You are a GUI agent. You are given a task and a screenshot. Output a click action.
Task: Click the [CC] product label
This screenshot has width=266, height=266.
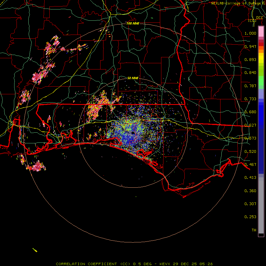point(252,21)
